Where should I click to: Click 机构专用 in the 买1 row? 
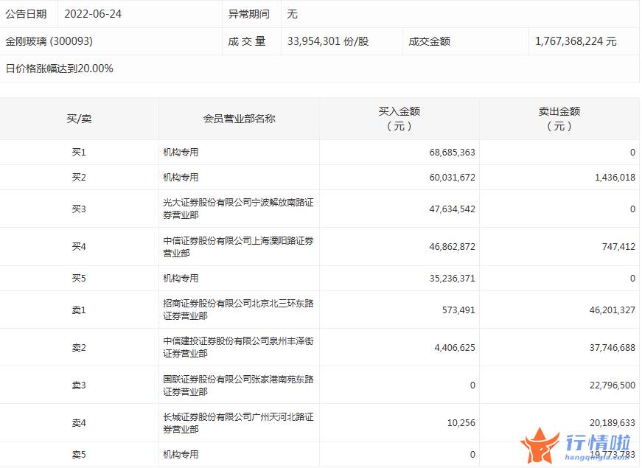[x=181, y=153]
